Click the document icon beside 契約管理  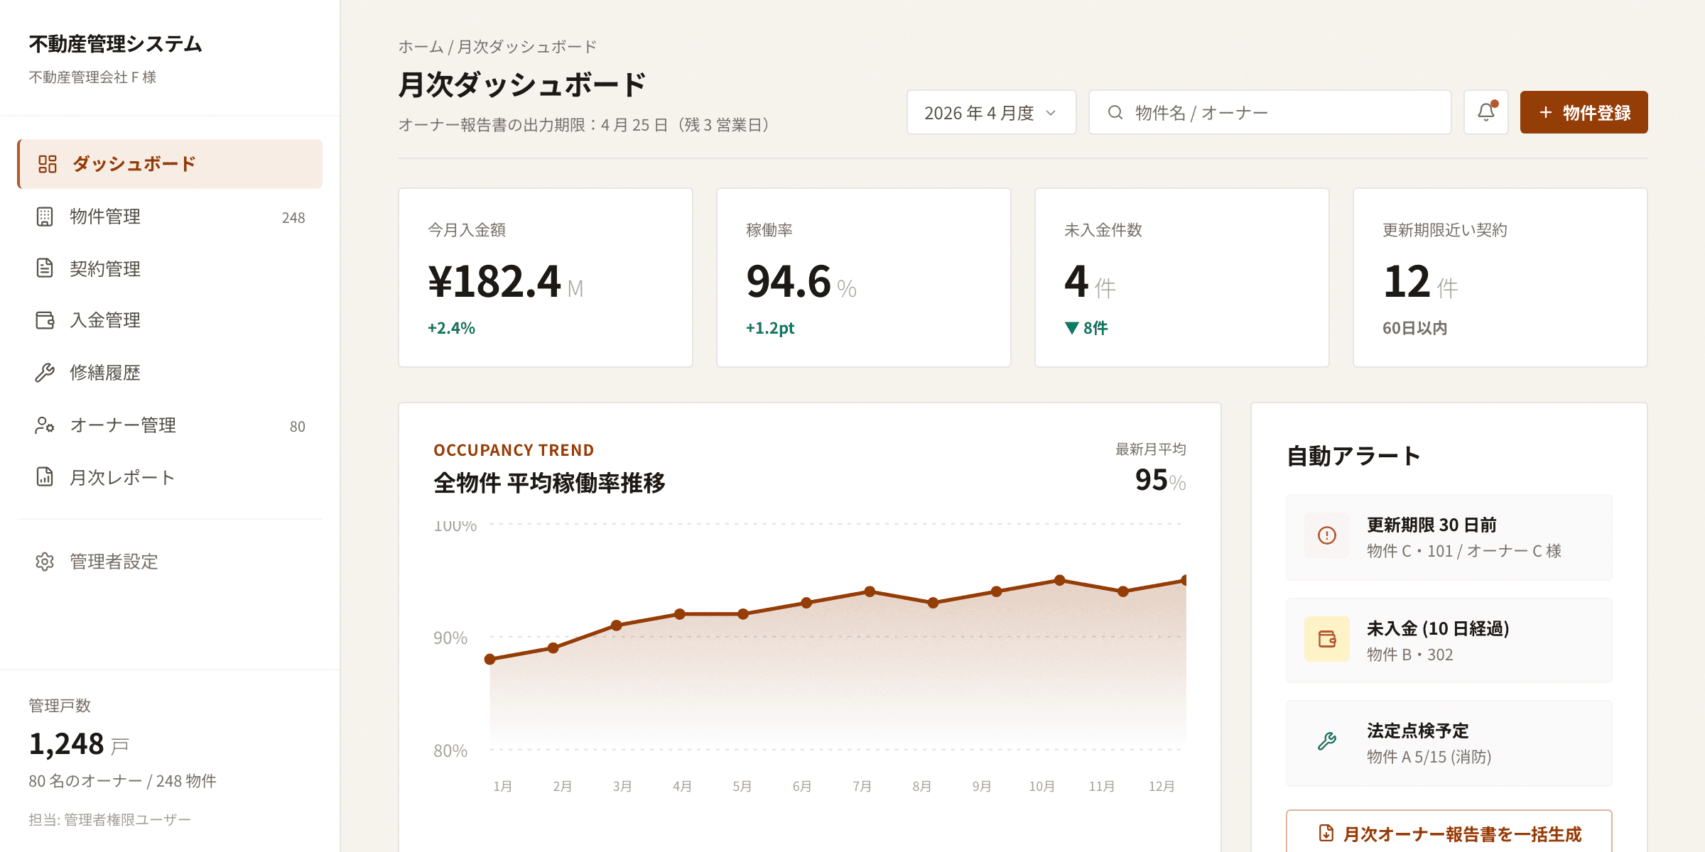pyautogui.click(x=45, y=268)
